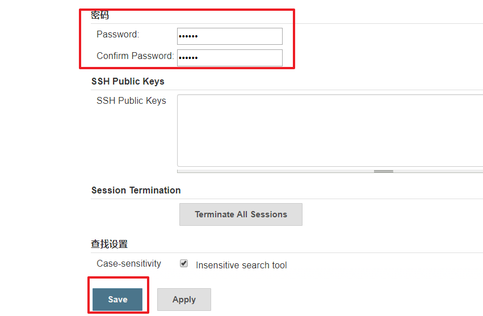Click the SSH Public Keys field label

[x=131, y=101]
